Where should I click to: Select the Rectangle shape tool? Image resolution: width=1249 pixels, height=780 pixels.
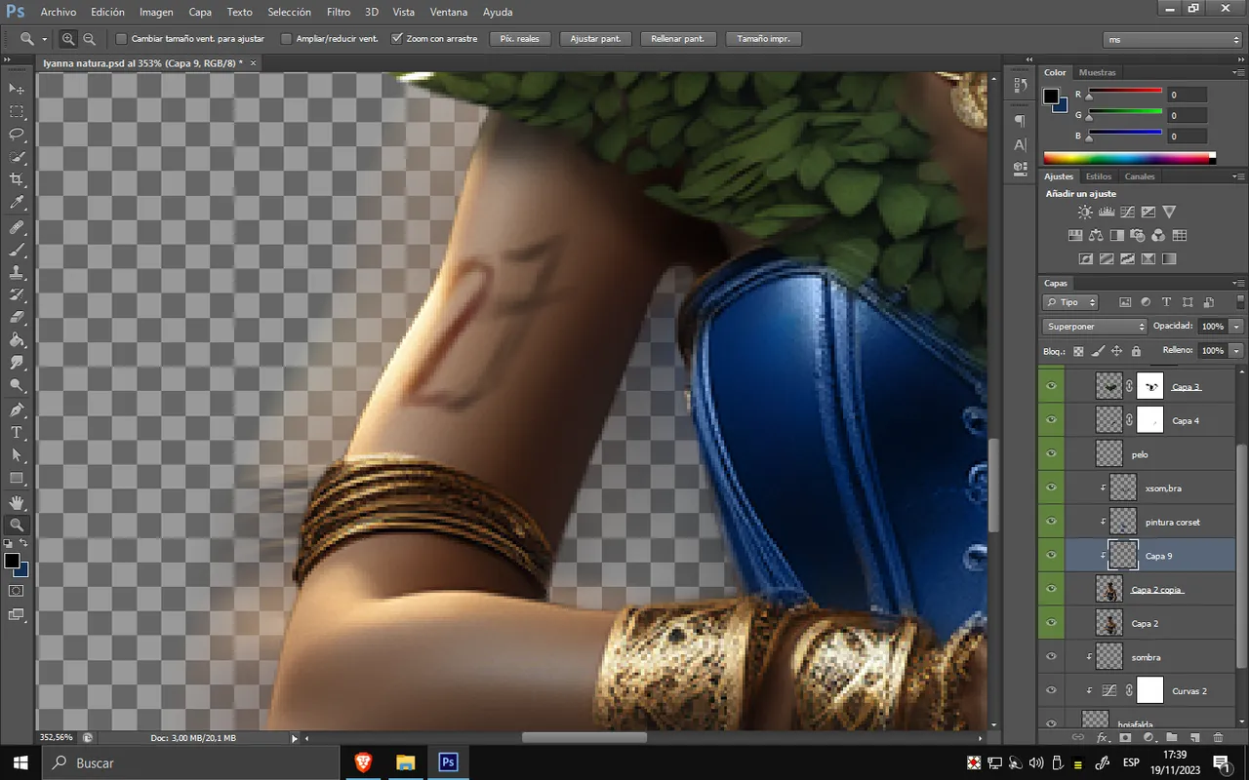click(x=17, y=478)
